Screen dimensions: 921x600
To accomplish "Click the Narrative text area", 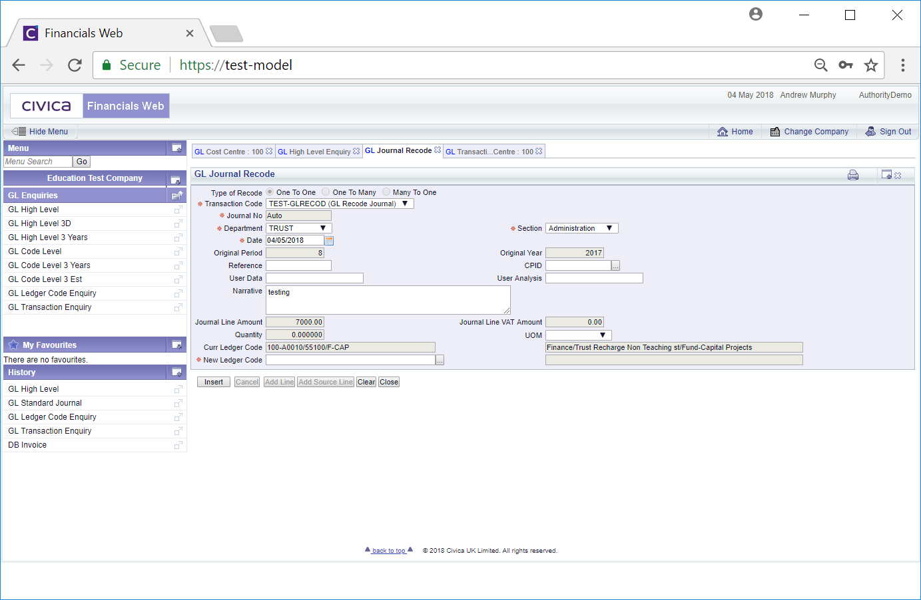I will click(388, 300).
